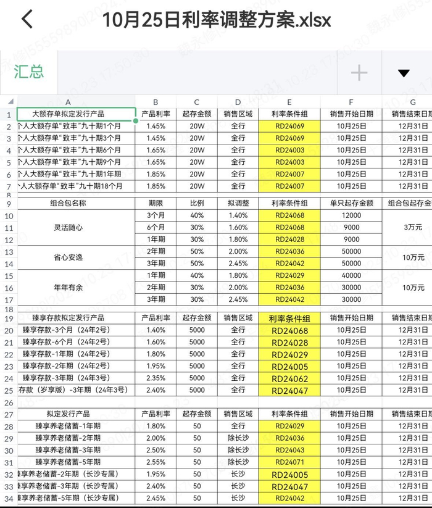The height and width of the screenshot is (508, 432).
Task: Select column A header
Action: click(x=68, y=102)
